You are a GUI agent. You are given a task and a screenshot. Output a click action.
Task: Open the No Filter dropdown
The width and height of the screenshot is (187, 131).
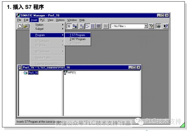[146, 26]
